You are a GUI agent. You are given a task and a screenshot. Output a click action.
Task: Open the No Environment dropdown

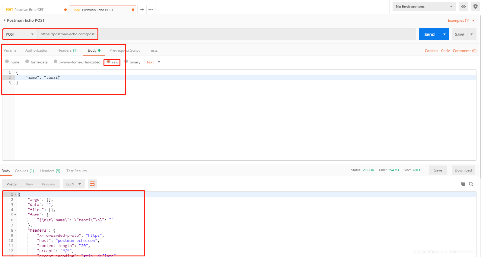(x=424, y=6)
